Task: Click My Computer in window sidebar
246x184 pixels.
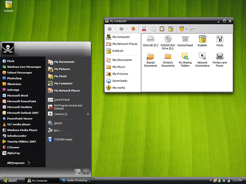Action: coord(118,37)
